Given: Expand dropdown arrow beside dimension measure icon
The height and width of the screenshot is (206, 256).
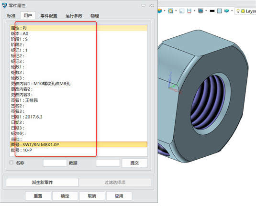Looking at the screenshot, I should 195,11.
